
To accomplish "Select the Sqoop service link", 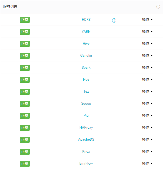I will (86, 103).
